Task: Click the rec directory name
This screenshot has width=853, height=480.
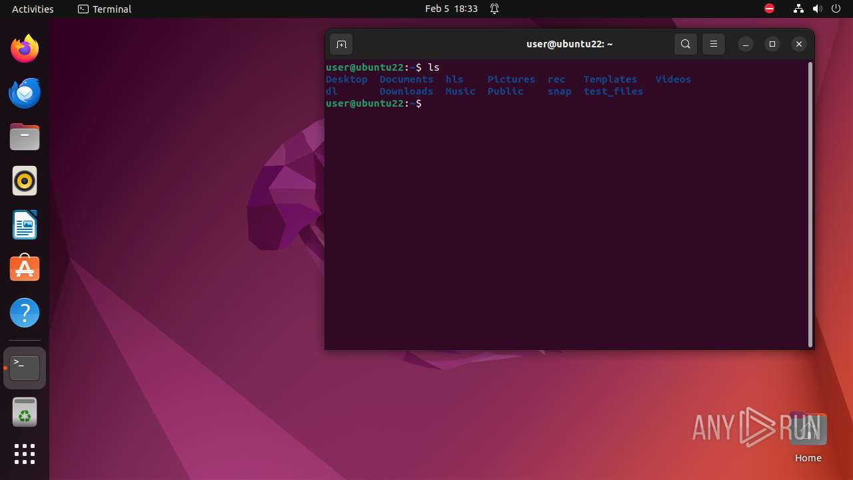Action: pyautogui.click(x=556, y=79)
